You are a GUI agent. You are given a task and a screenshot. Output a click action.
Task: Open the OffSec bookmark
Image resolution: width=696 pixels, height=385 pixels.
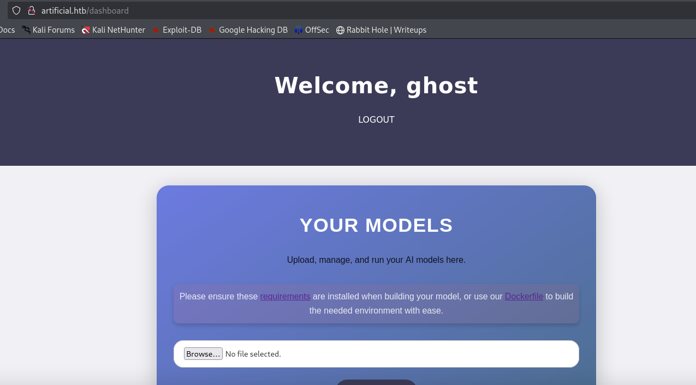click(312, 30)
